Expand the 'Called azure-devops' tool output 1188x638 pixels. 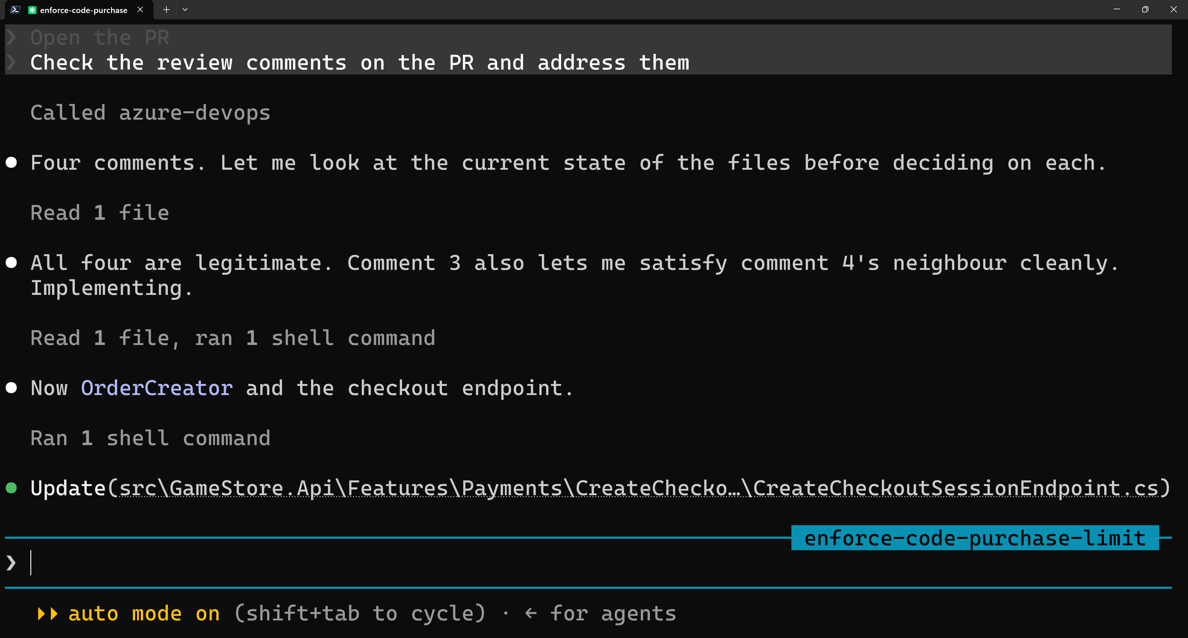tap(150, 113)
